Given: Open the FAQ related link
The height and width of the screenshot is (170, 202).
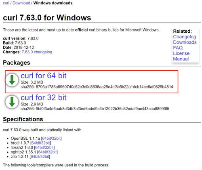Looking at the screenshot, I should point(178,48).
